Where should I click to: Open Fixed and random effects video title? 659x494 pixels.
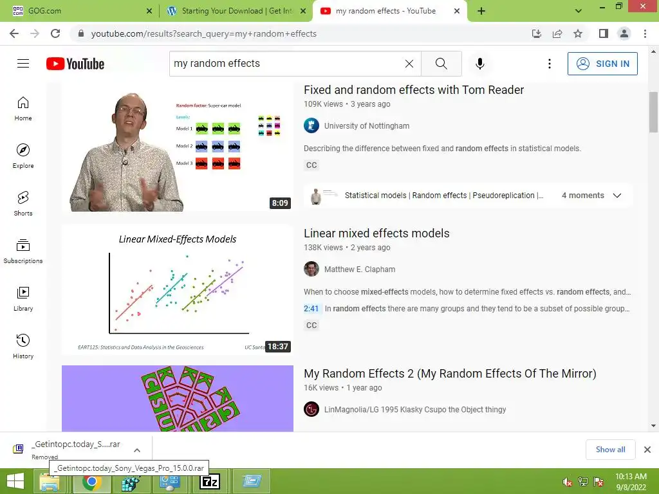pyautogui.click(x=414, y=90)
